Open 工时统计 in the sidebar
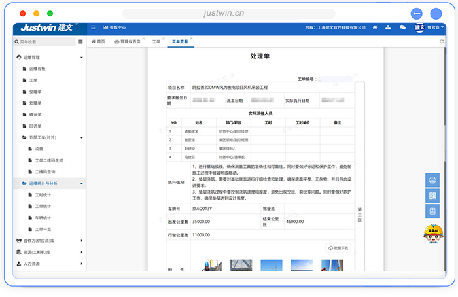Image resolution: width=458 pixels, height=297 pixels. point(43,195)
